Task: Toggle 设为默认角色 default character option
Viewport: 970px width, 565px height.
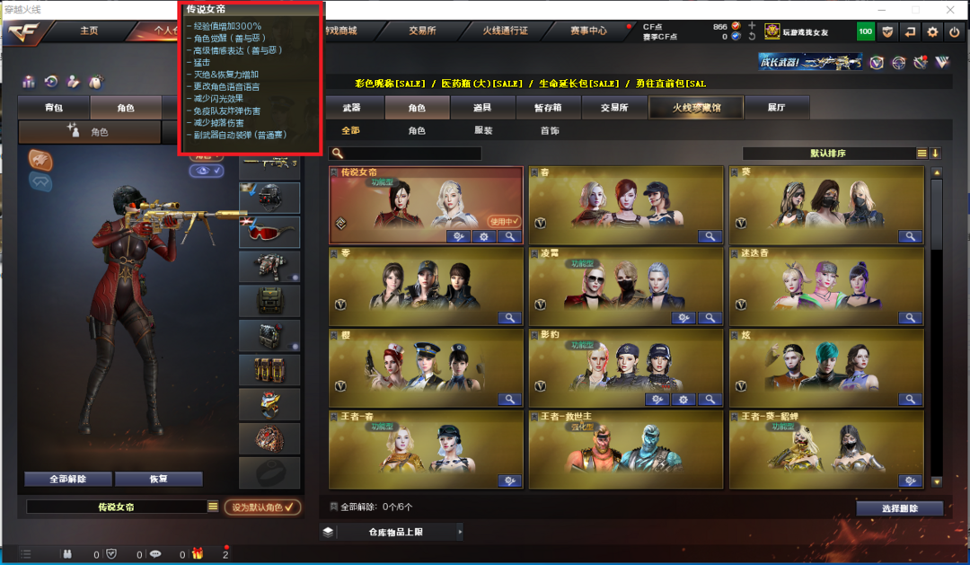Action: point(263,507)
